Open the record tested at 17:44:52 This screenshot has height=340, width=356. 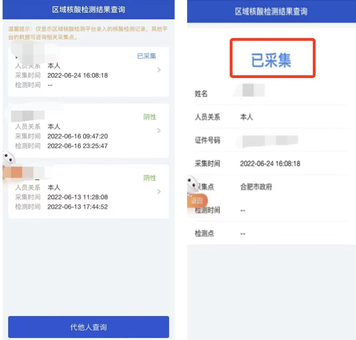(x=89, y=192)
